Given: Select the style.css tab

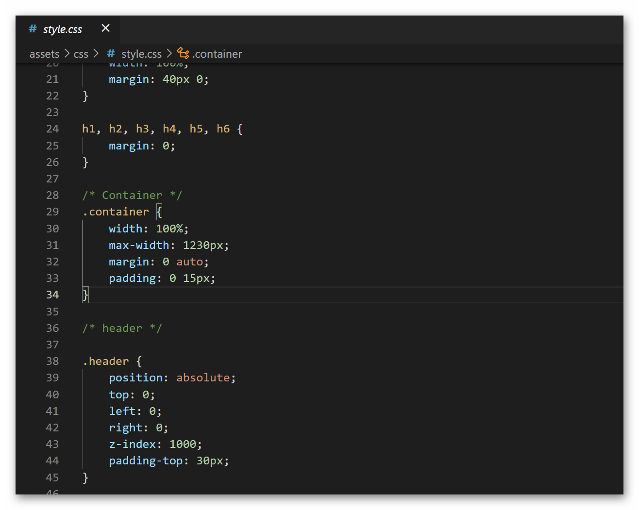Looking at the screenshot, I should 68,29.
